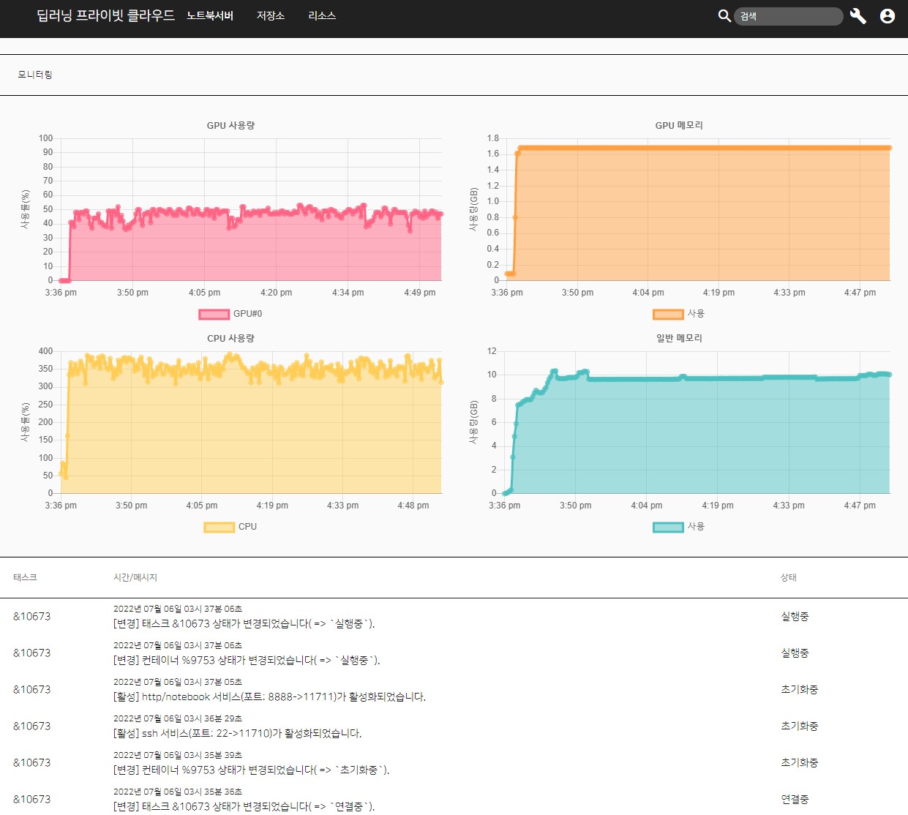Open the user account icon
This screenshot has height=815, width=908.
coord(888,16)
